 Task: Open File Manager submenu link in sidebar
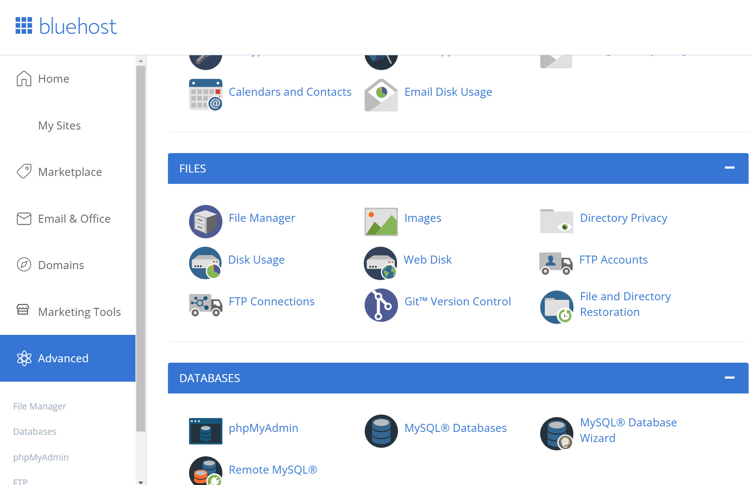(40, 406)
